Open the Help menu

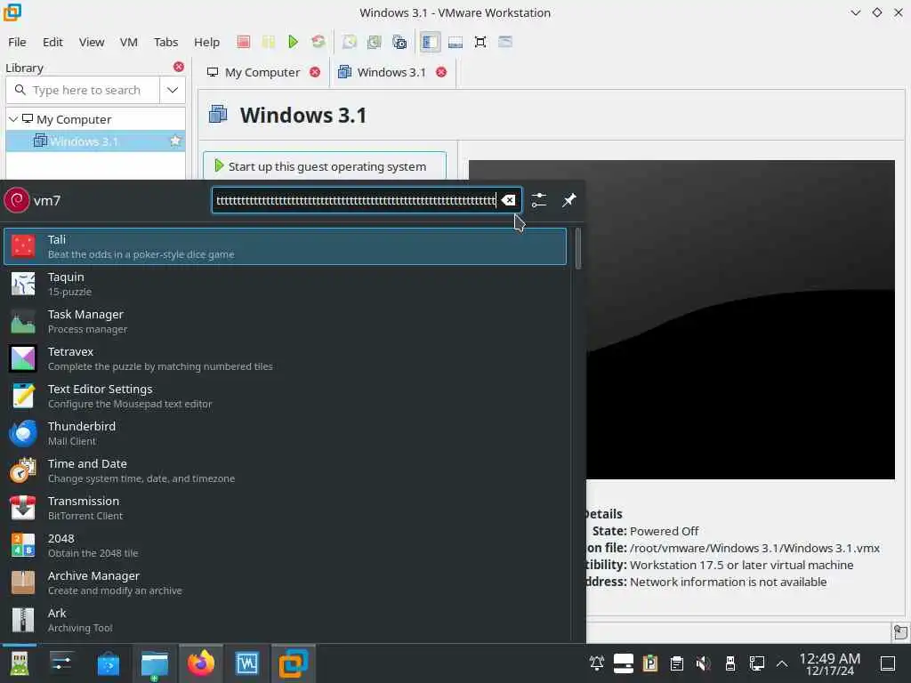(x=206, y=42)
